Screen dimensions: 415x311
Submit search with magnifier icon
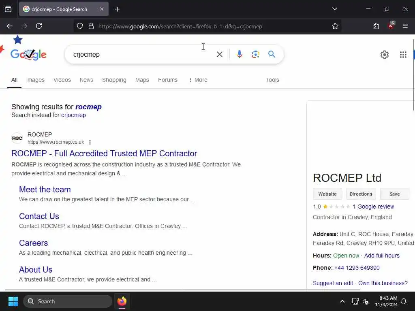pos(272,55)
